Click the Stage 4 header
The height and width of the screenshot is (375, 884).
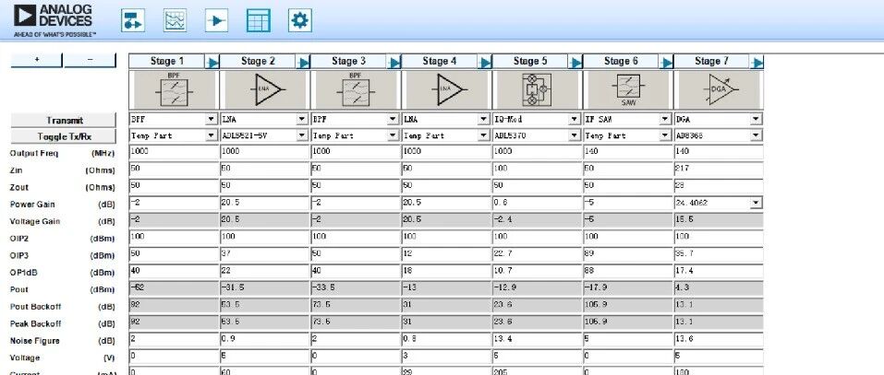pyautogui.click(x=440, y=62)
